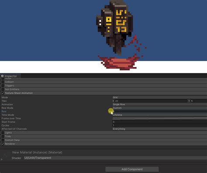Disable the Renderer module checkbox
The width and height of the screenshot is (207, 173).
(x=3, y=144)
